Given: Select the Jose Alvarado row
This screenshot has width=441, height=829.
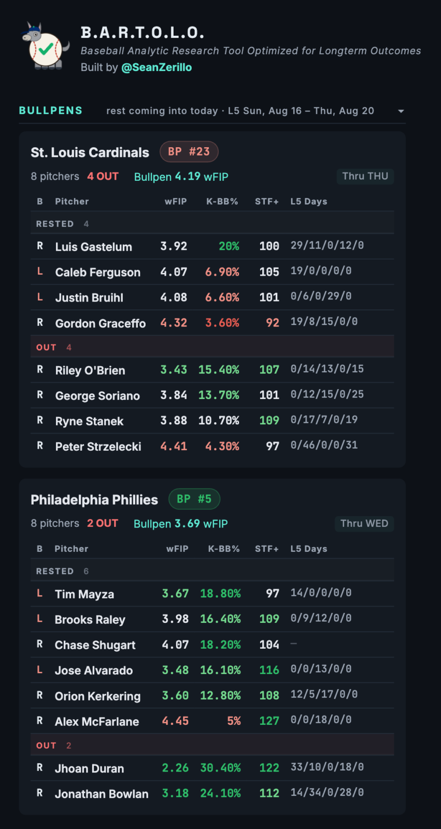Looking at the screenshot, I should tap(212, 670).
